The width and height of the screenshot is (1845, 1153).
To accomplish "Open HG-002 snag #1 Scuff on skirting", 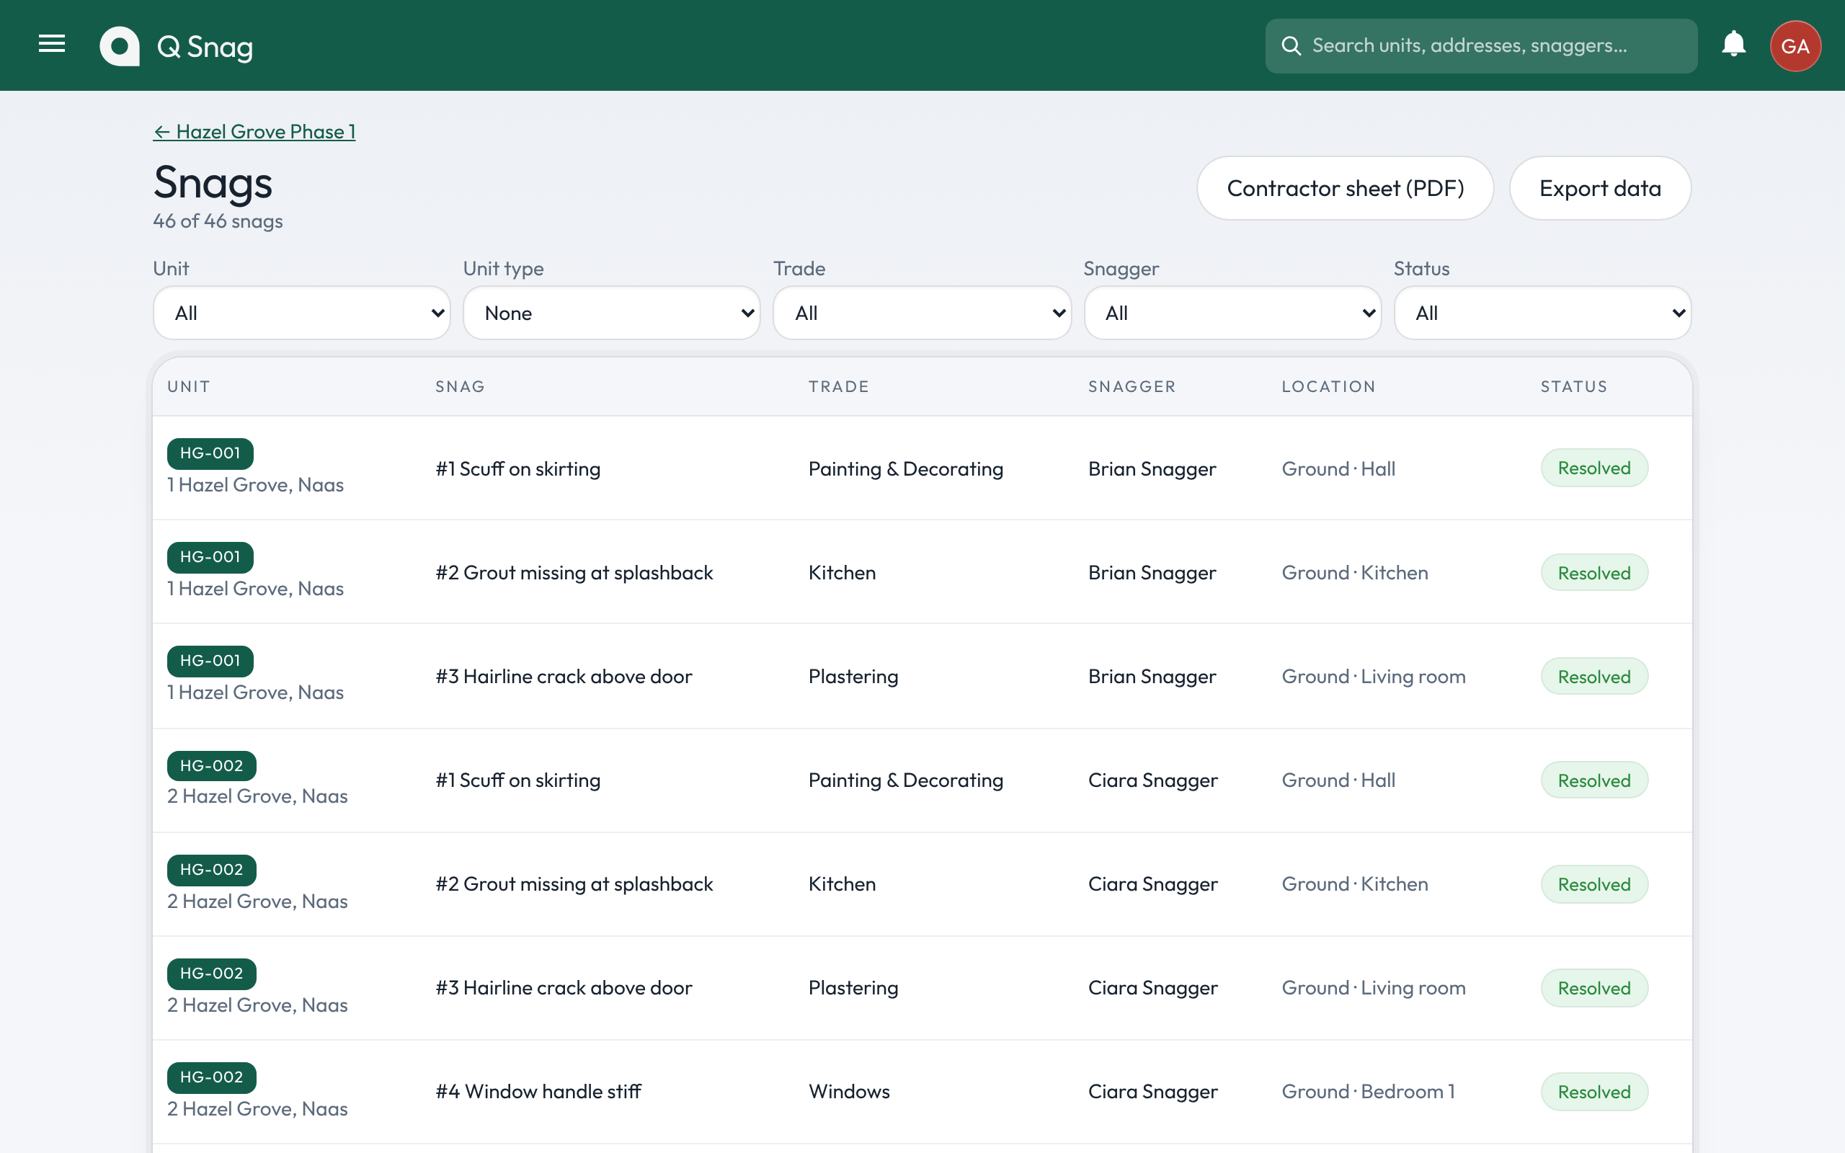I will (x=517, y=780).
